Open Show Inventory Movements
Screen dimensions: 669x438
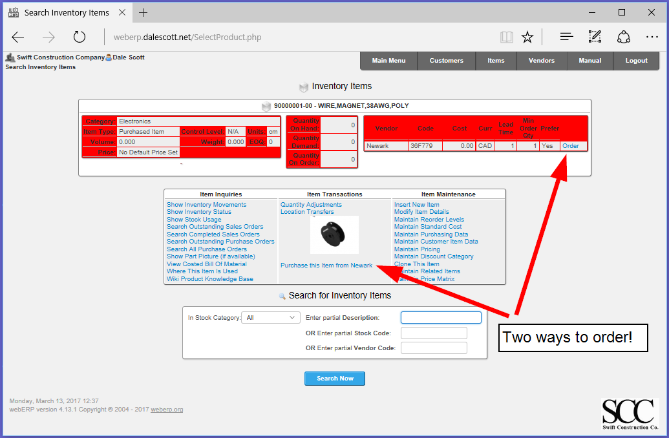tap(206, 205)
